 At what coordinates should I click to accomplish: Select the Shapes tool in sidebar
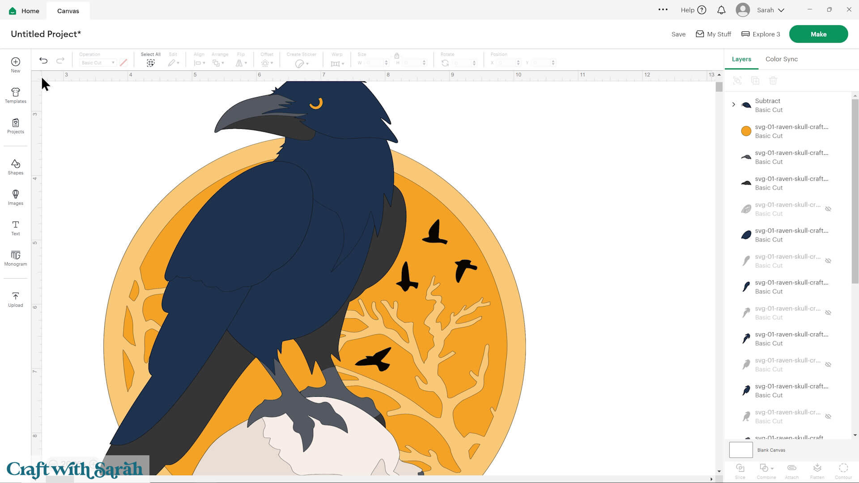[15, 166]
